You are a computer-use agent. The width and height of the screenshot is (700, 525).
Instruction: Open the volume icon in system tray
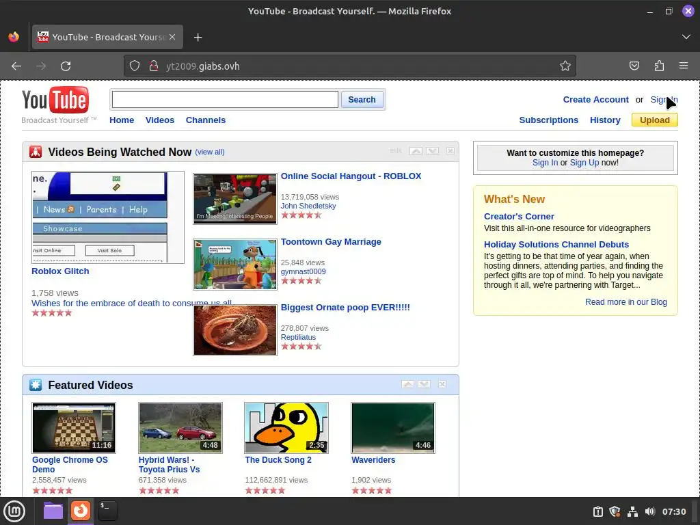[649, 511]
